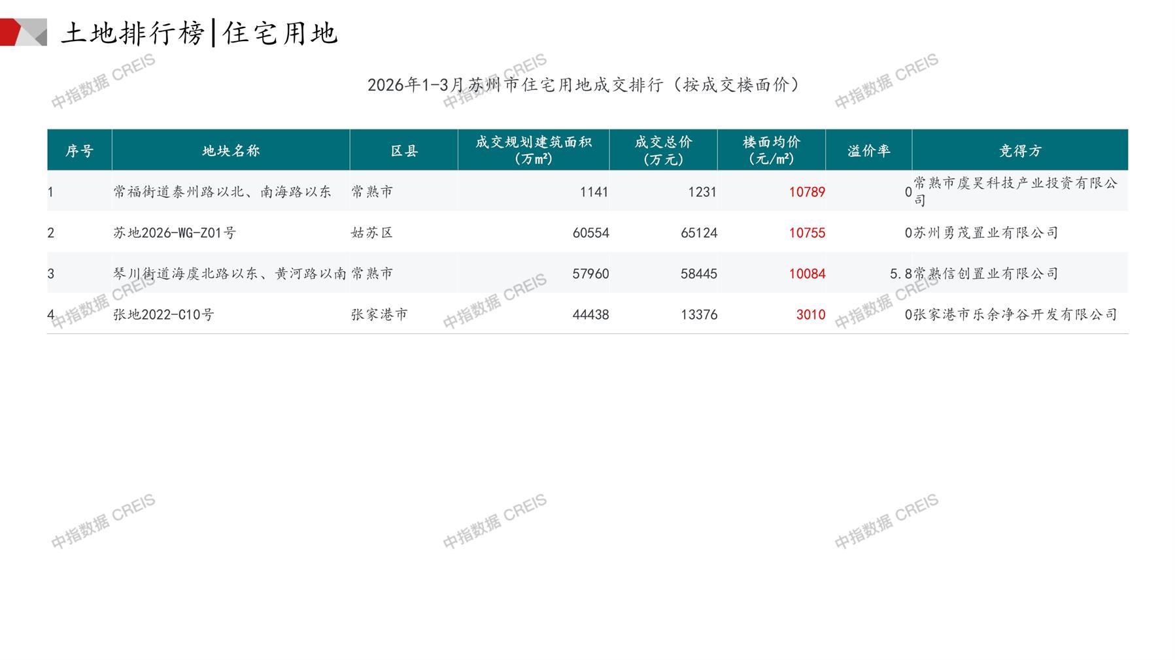1175x660 pixels.
Task: Click the 序号 column header
Action: [79, 151]
